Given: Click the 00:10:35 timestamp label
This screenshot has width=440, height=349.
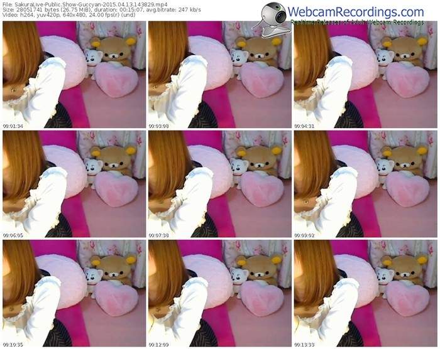Looking at the screenshot, I should pyautogui.click(x=13, y=343).
